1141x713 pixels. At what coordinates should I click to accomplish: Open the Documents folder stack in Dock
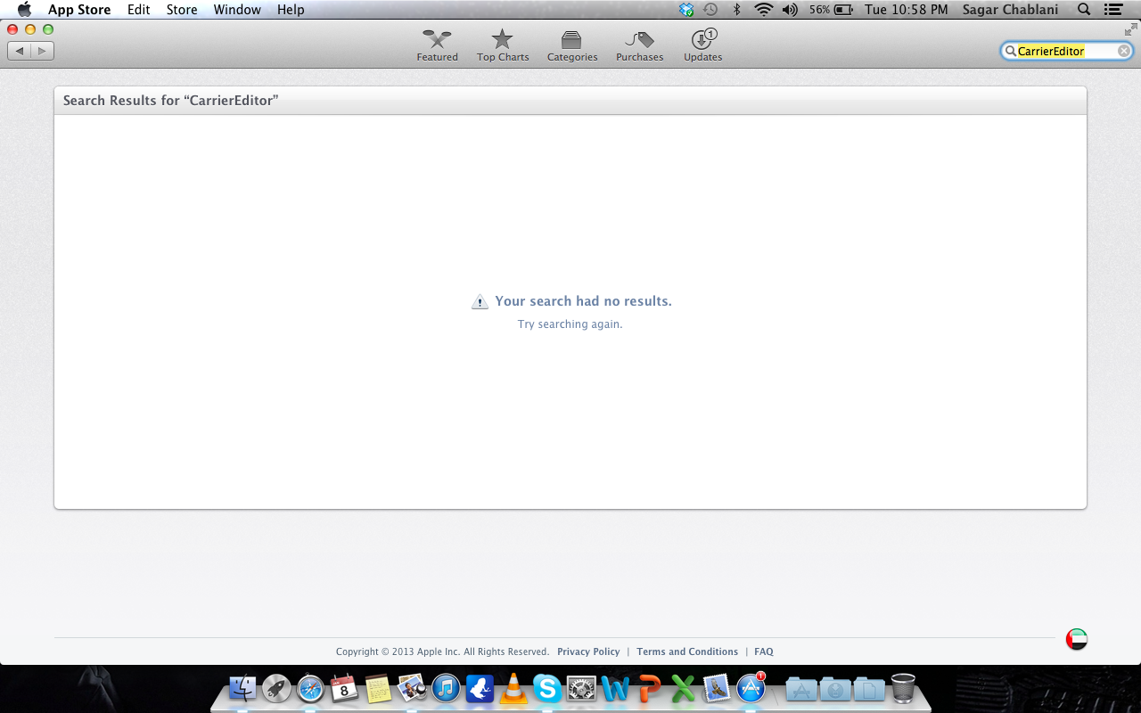point(868,689)
